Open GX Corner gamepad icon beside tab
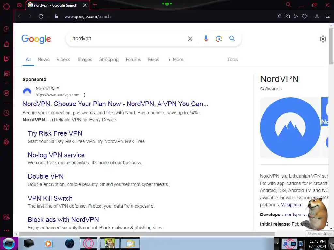The image size is (334, 250). tap(19, 5)
